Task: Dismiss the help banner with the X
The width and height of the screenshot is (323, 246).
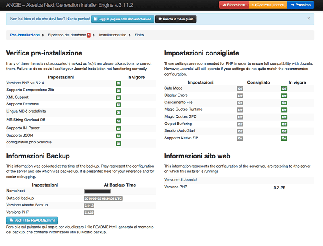Action: point(308,18)
